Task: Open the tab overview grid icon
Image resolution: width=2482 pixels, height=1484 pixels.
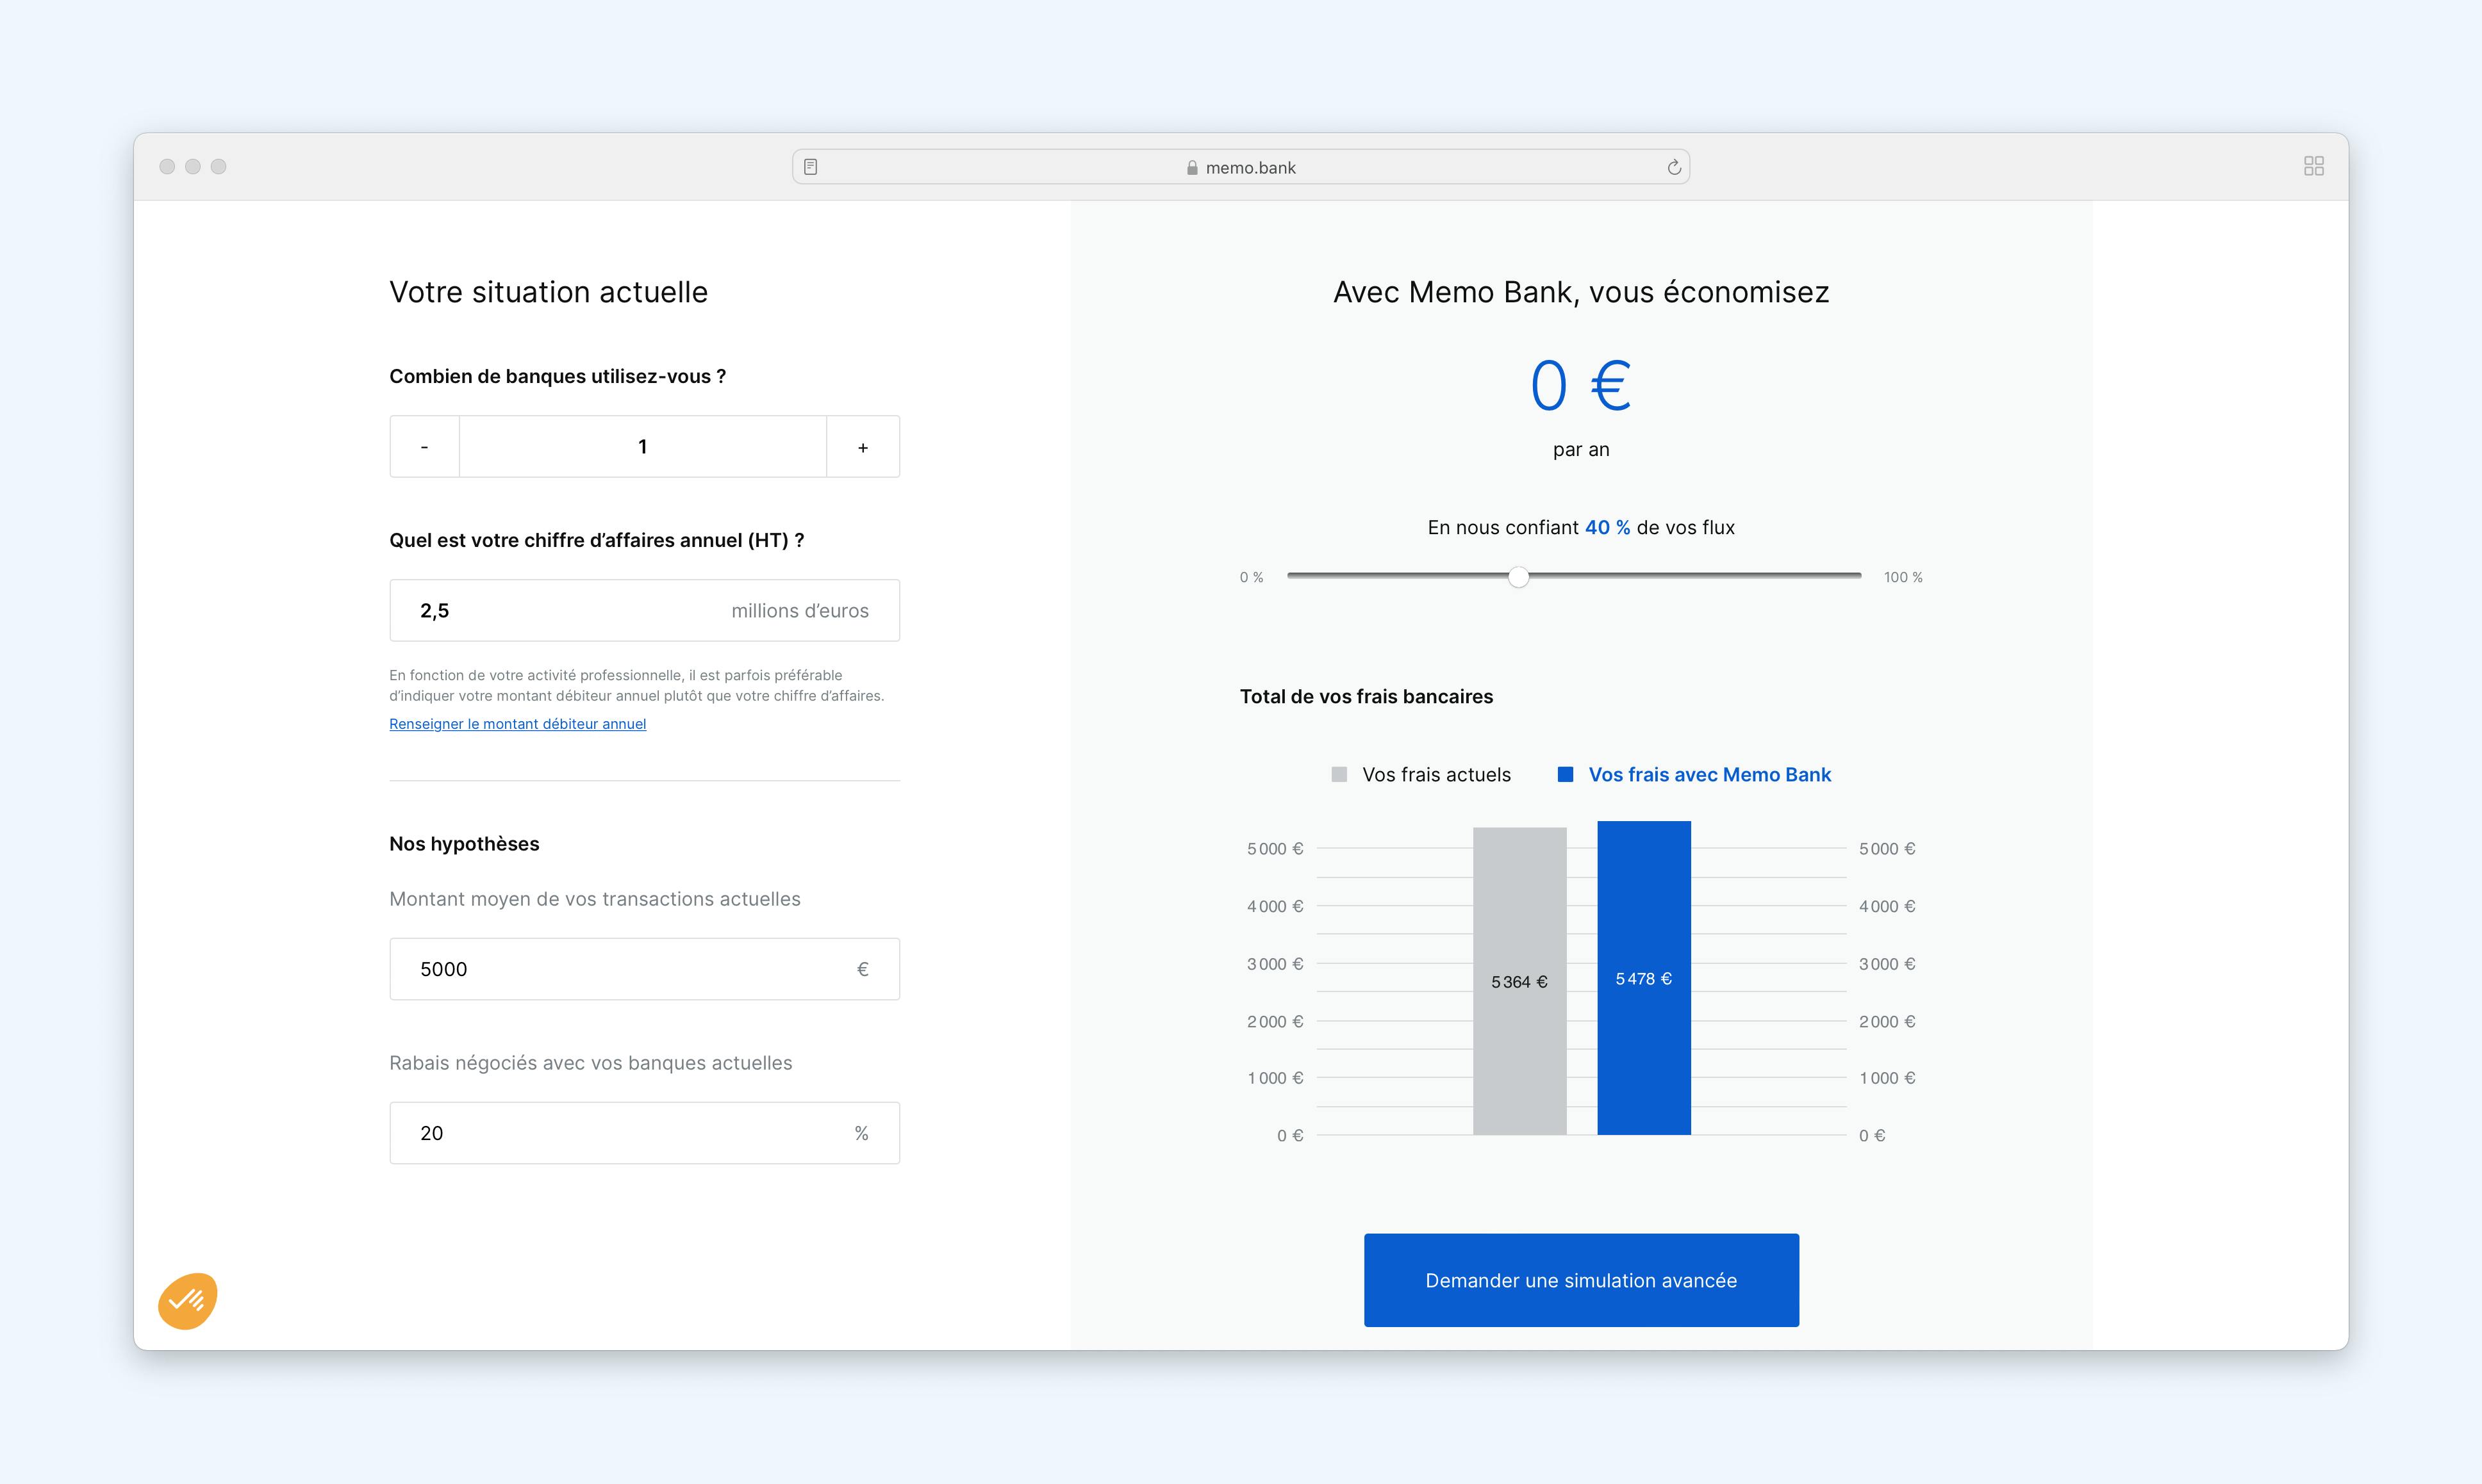Action: coord(2313,166)
